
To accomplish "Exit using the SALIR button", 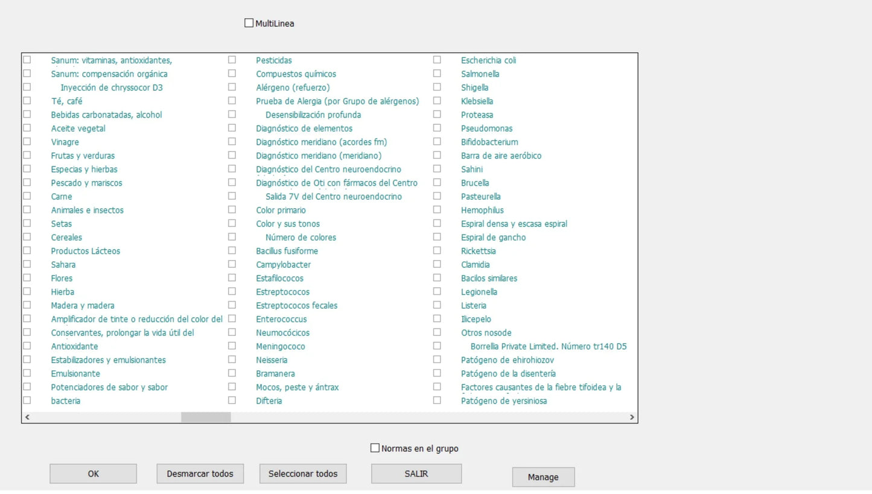I will 416,473.
